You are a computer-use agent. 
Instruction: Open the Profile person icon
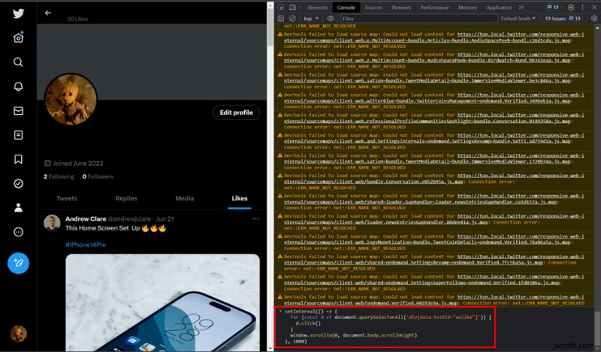click(18, 208)
